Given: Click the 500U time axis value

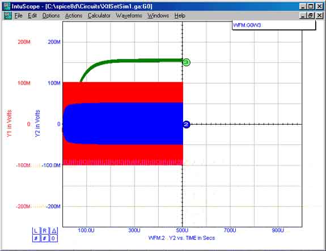Looking at the screenshot, I should (x=182, y=230).
